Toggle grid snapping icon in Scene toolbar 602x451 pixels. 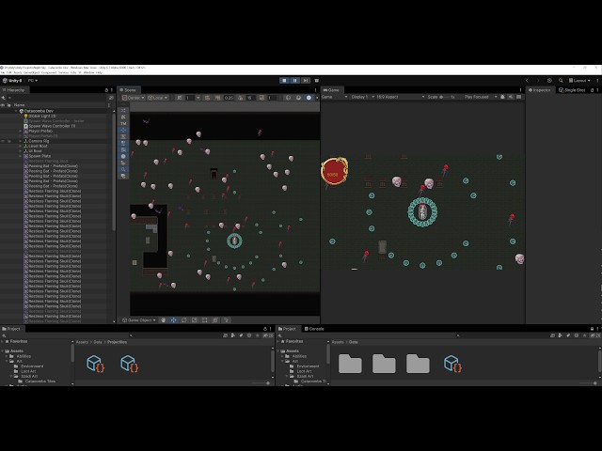tap(180, 98)
